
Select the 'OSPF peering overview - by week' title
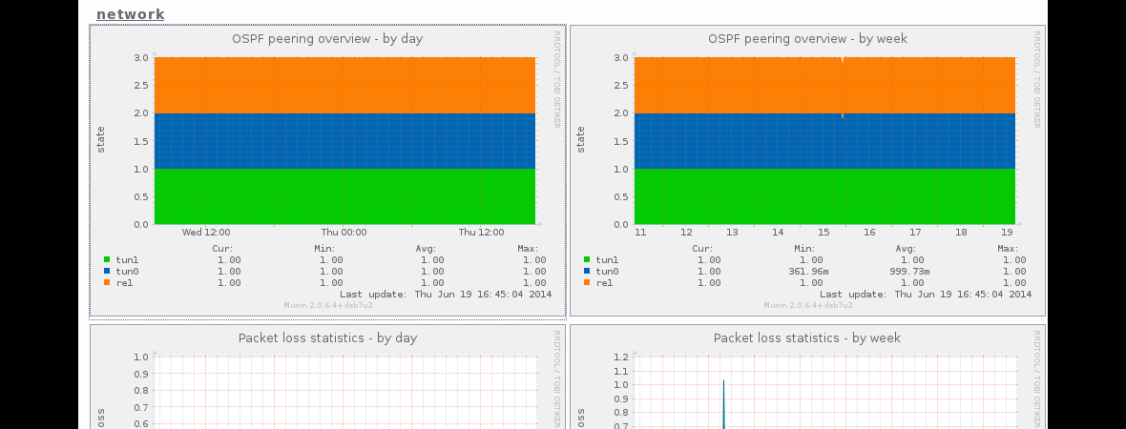click(x=807, y=39)
